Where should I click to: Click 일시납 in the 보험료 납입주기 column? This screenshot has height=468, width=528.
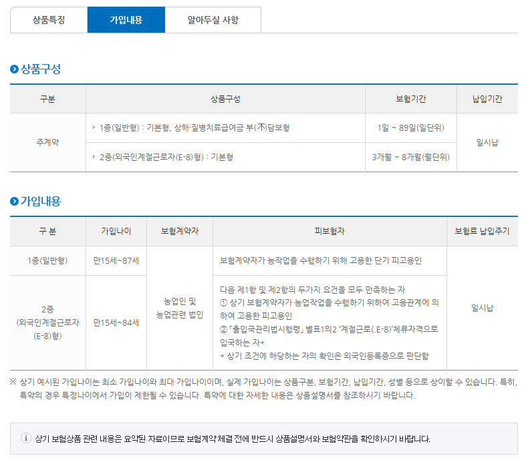tap(482, 308)
